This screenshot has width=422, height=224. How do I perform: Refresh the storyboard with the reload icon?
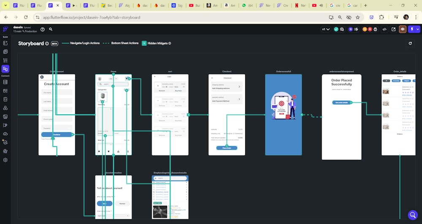[410, 43]
